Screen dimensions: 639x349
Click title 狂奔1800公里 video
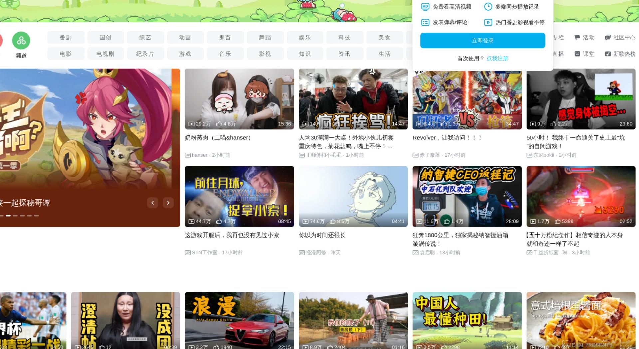pyautogui.click(x=460, y=239)
